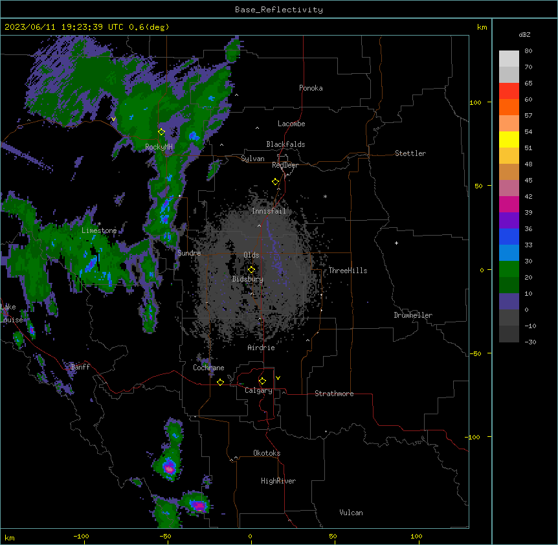Click the Base_Reflectivity title

(x=279, y=10)
